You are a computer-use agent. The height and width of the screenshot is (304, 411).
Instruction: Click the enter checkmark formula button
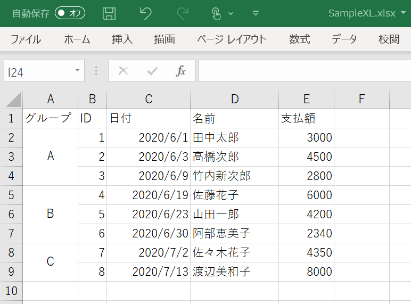pos(152,71)
